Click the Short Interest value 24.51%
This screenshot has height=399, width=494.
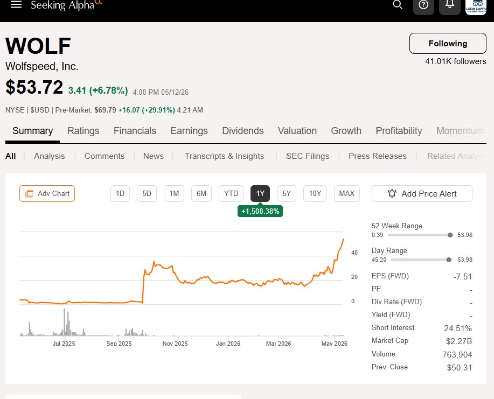coord(458,328)
